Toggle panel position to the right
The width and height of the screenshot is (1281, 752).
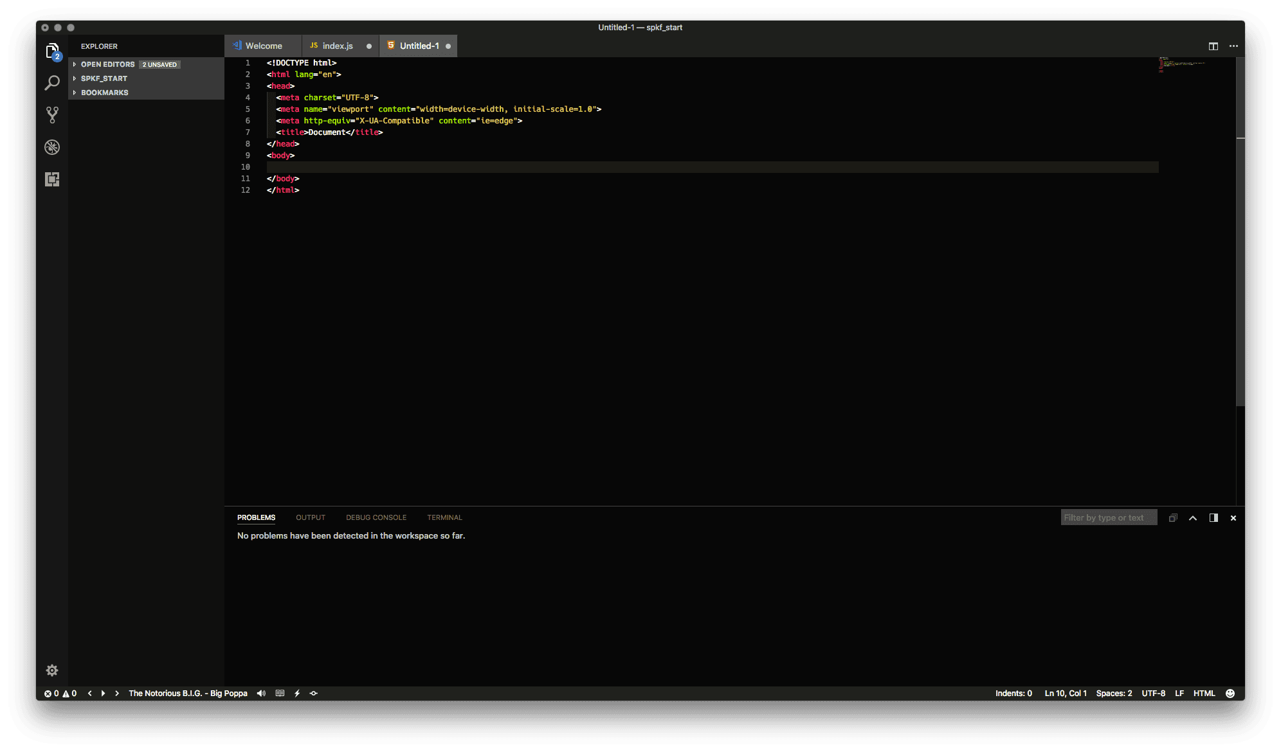[1213, 518]
